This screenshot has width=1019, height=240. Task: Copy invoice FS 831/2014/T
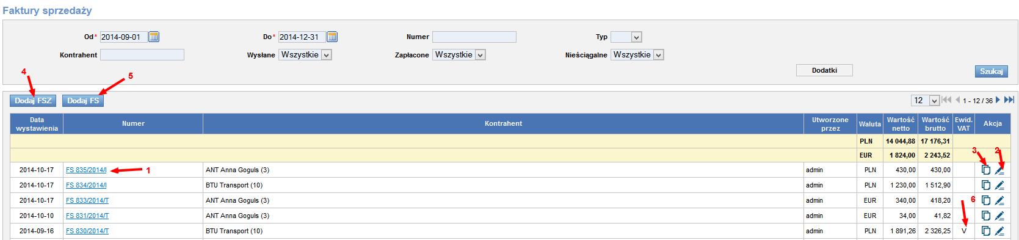coord(985,216)
